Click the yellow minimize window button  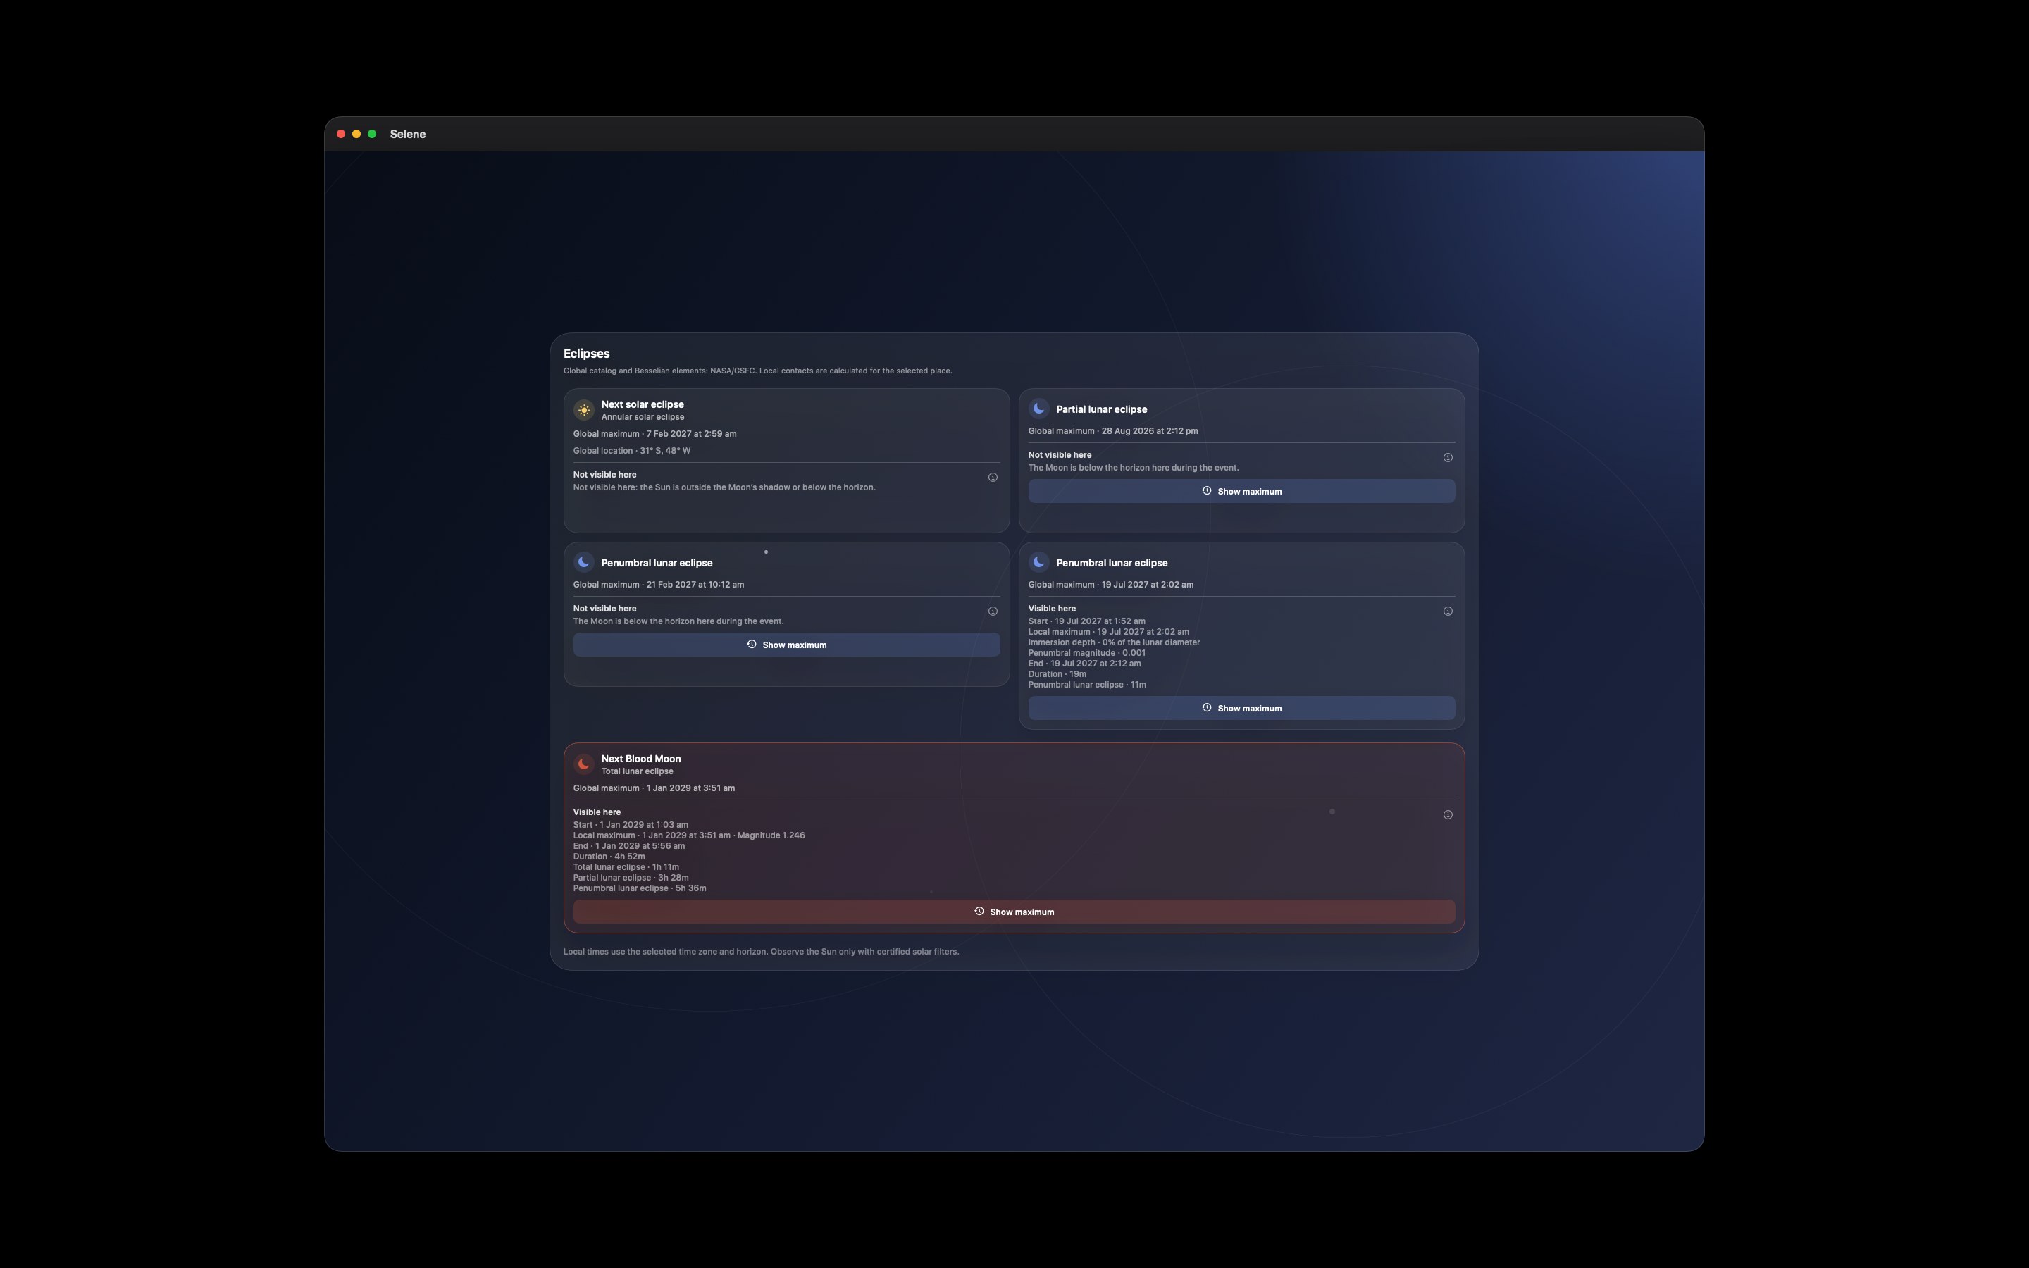tap(356, 134)
